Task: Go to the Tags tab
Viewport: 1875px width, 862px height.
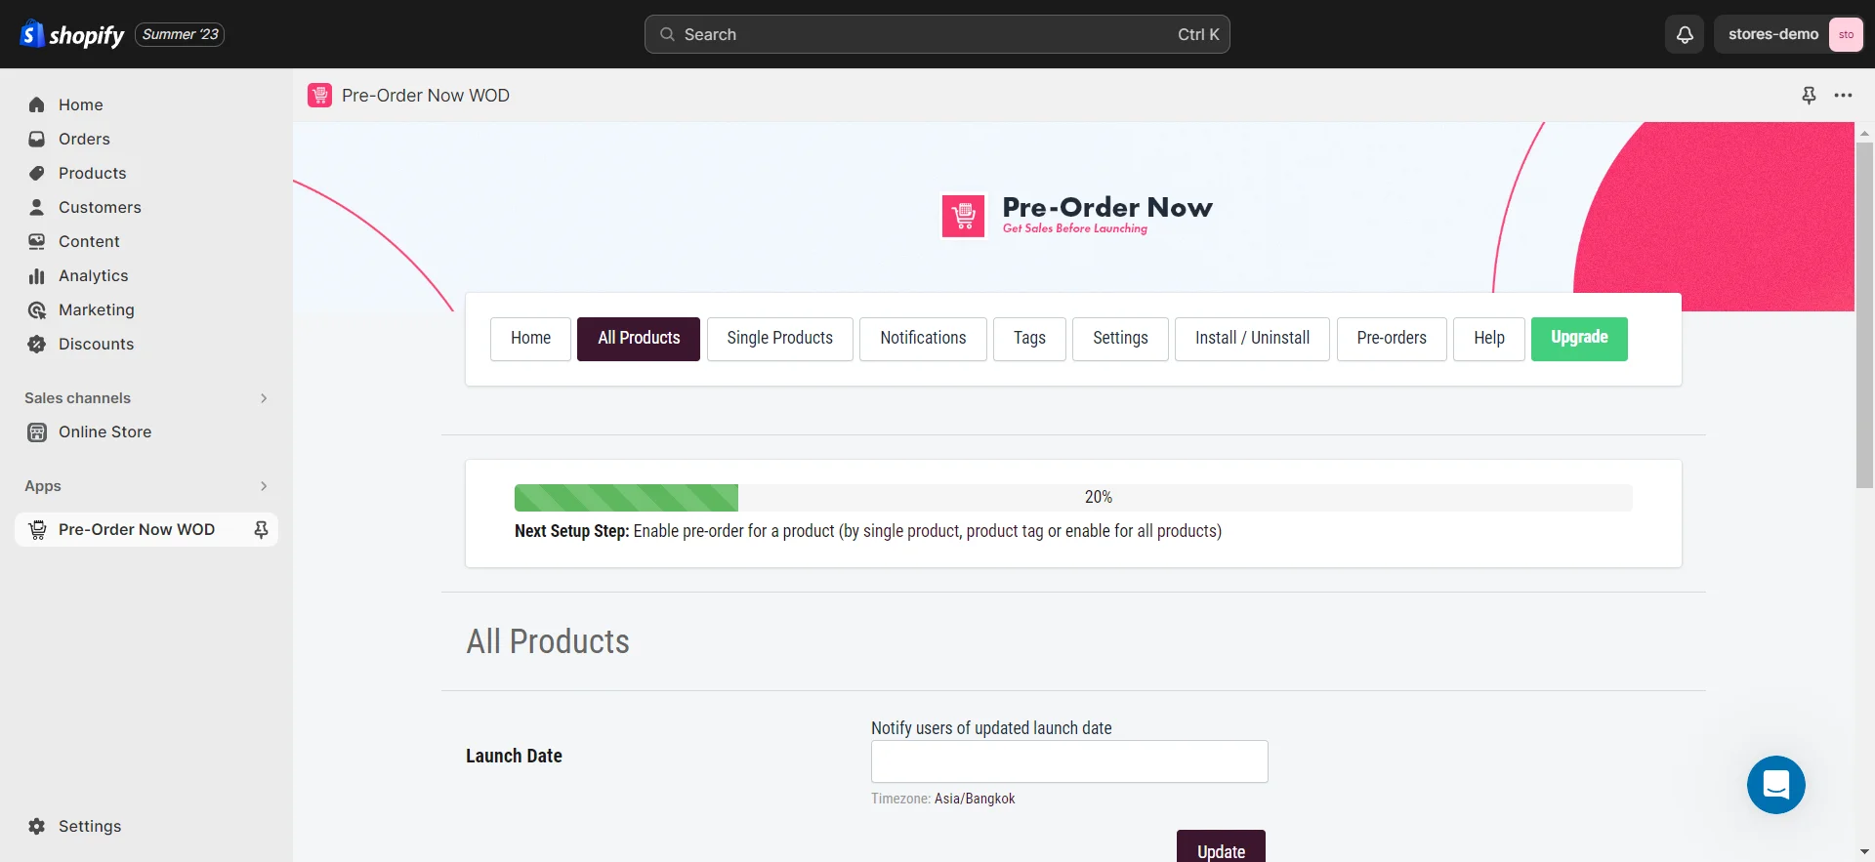Action: [x=1029, y=339]
